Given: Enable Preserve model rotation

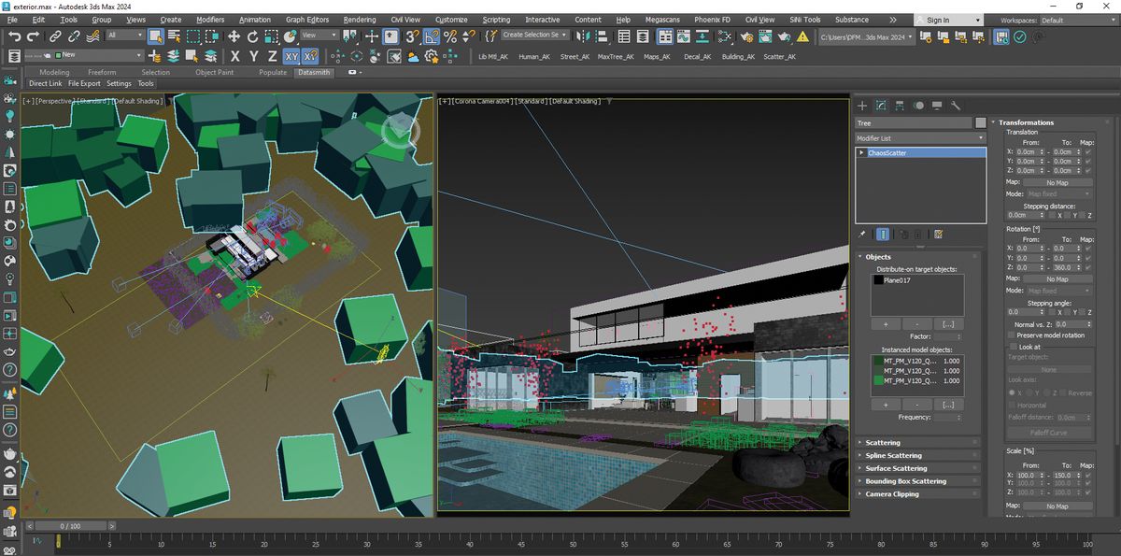Looking at the screenshot, I should pos(1011,335).
